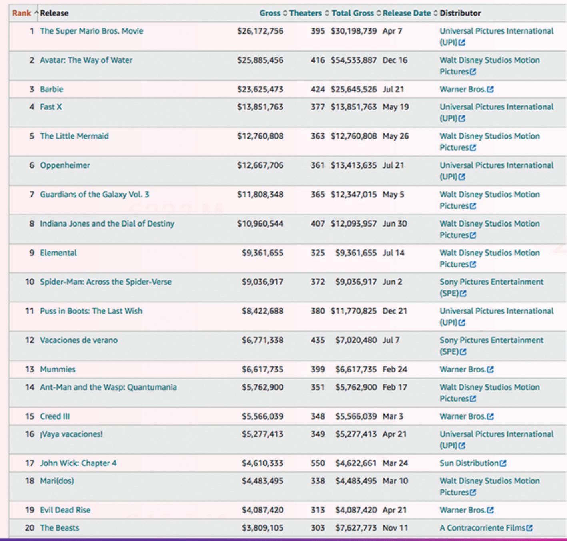
Task: Click external link icon in the Mari(dos) row
Action: tap(473, 493)
